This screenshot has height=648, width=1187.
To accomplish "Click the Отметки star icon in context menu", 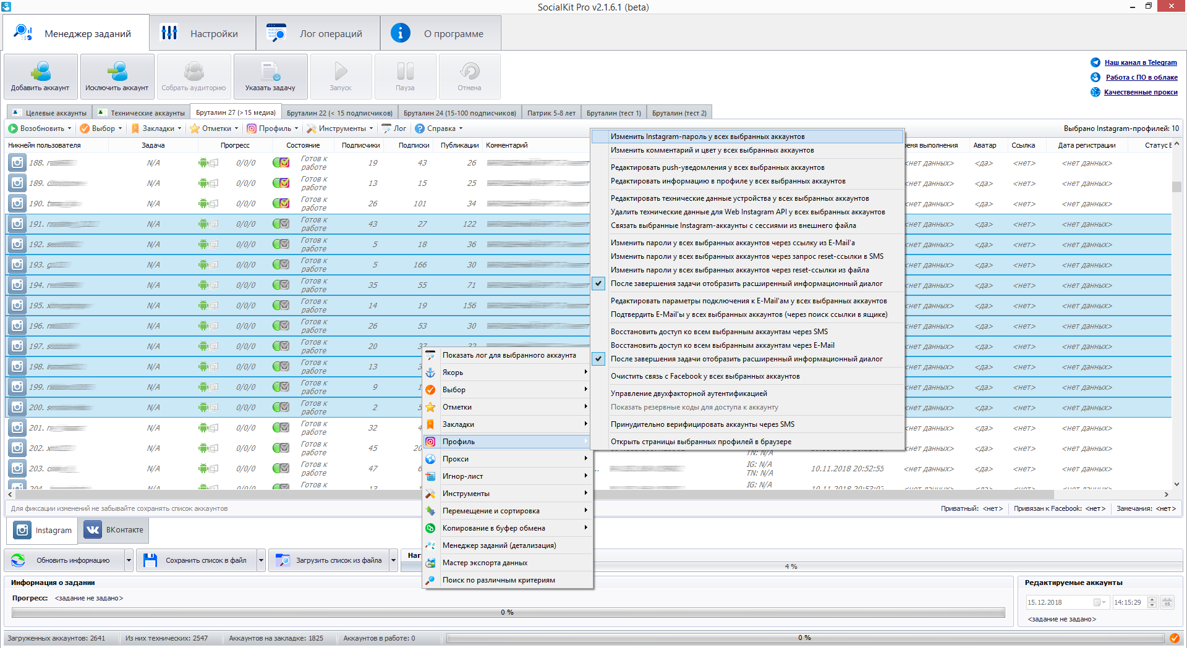I will click(430, 407).
